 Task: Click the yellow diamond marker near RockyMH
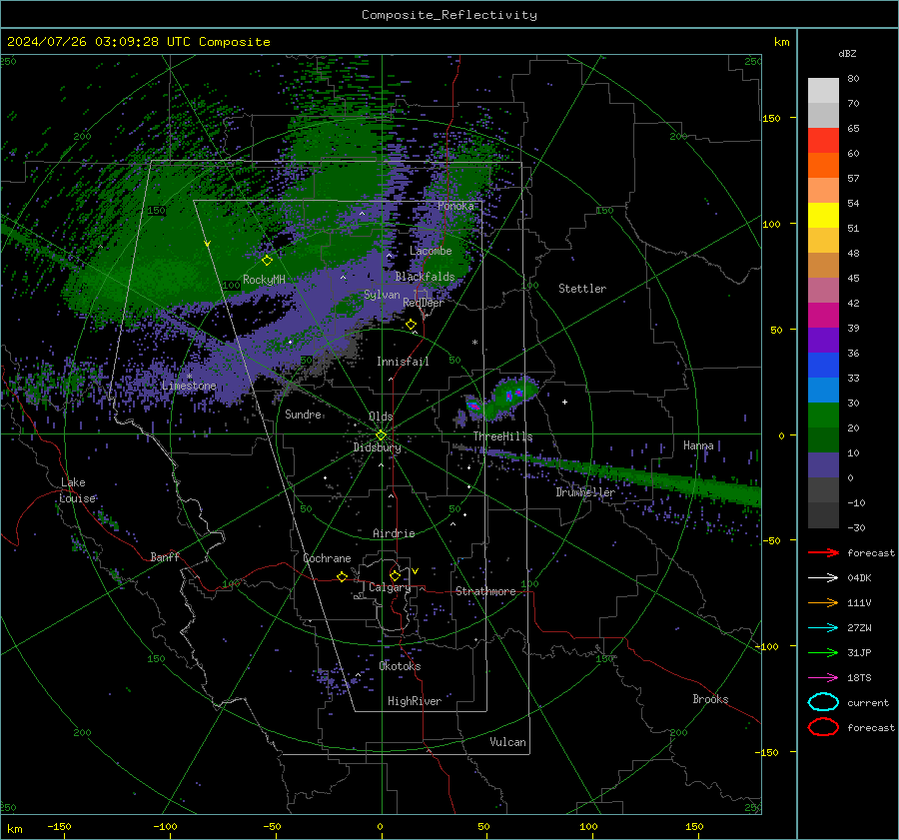[267, 261]
